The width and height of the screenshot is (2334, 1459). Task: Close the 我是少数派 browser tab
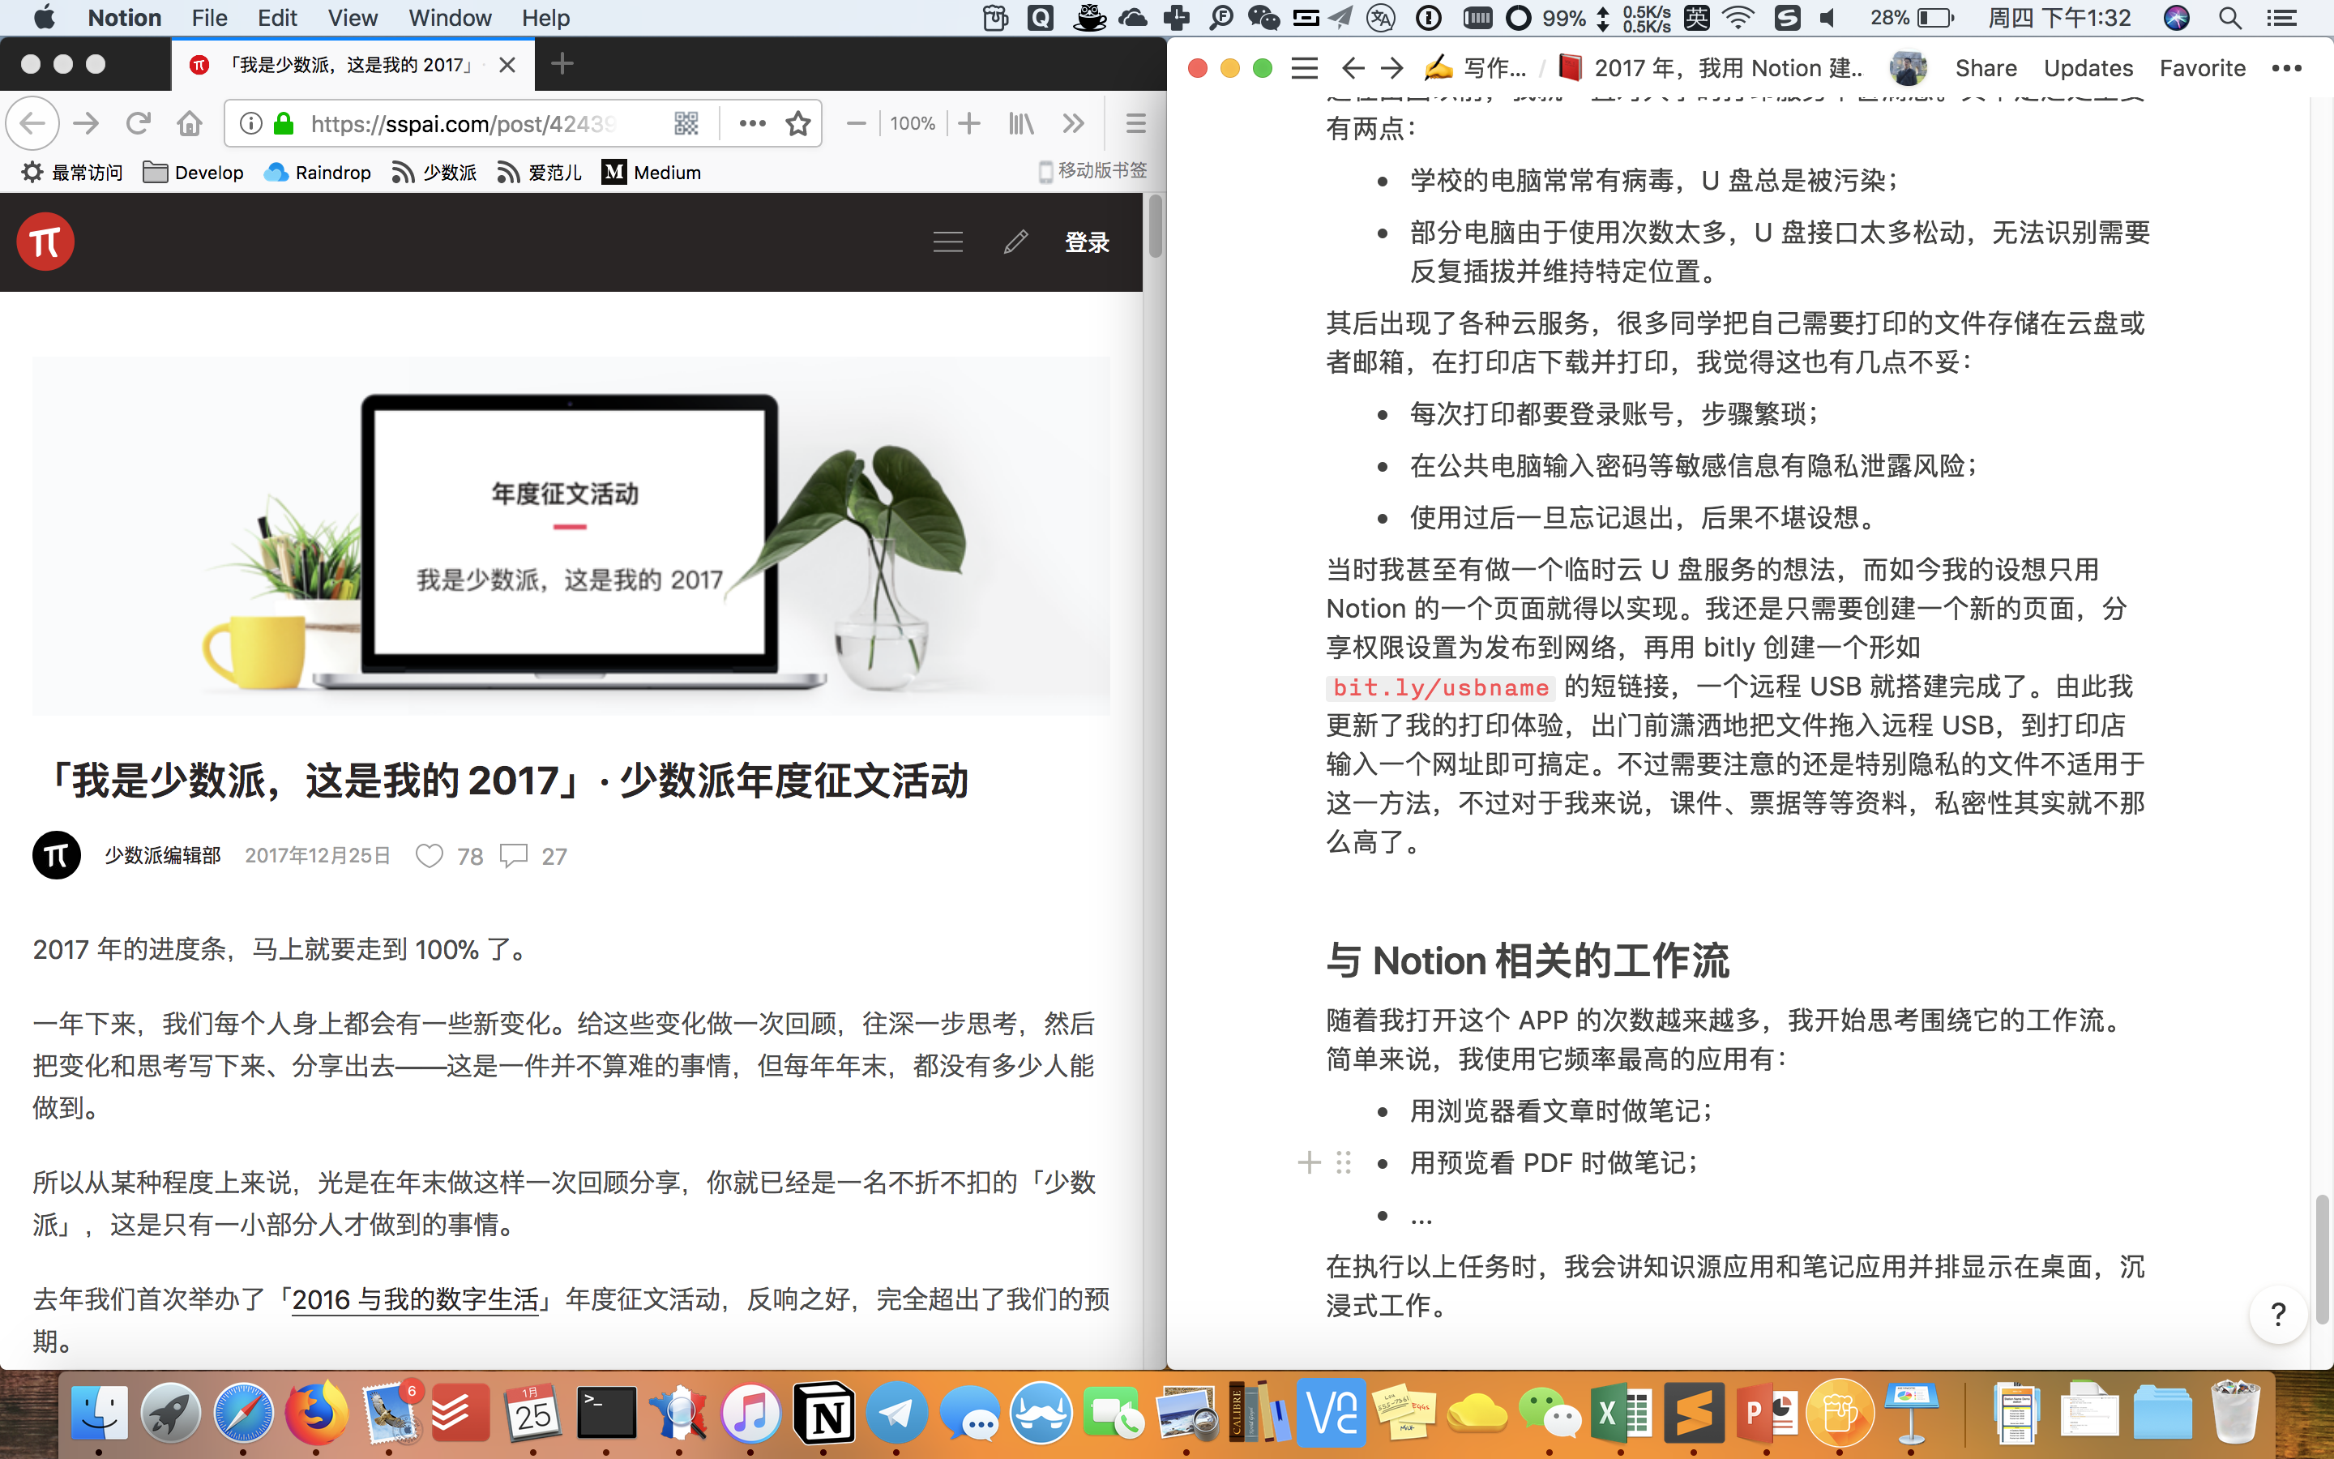[x=507, y=65]
